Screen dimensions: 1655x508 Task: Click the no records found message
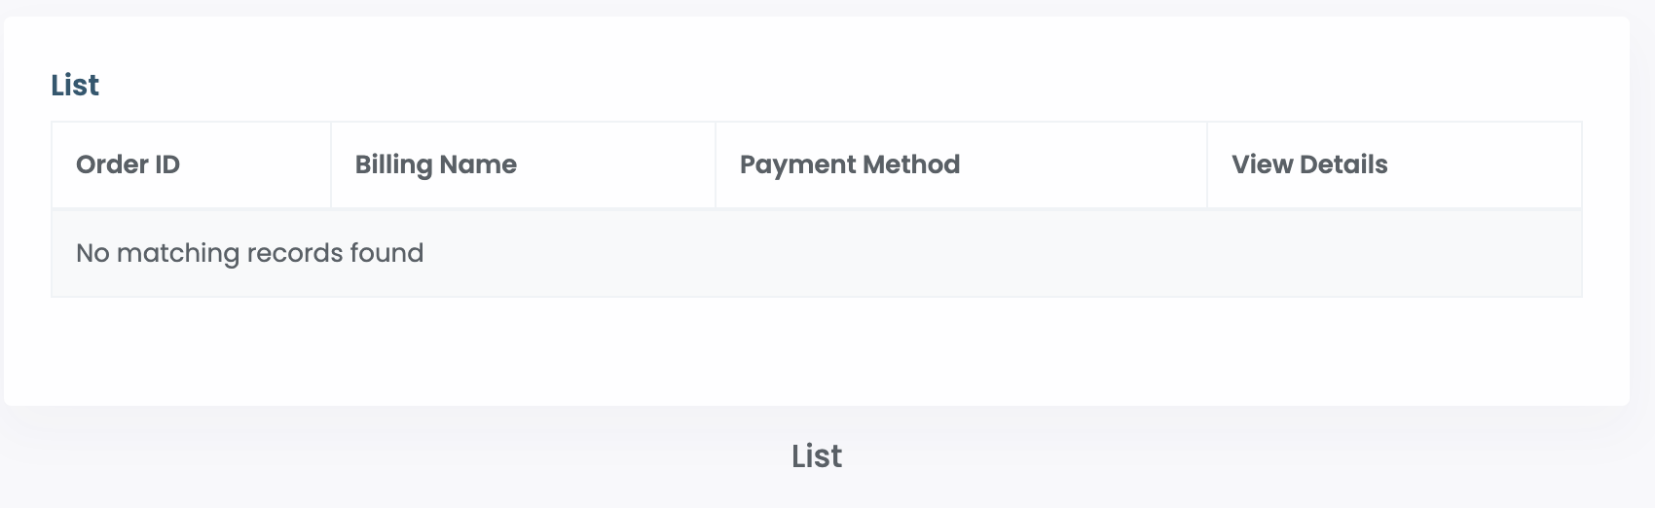click(249, 253)
